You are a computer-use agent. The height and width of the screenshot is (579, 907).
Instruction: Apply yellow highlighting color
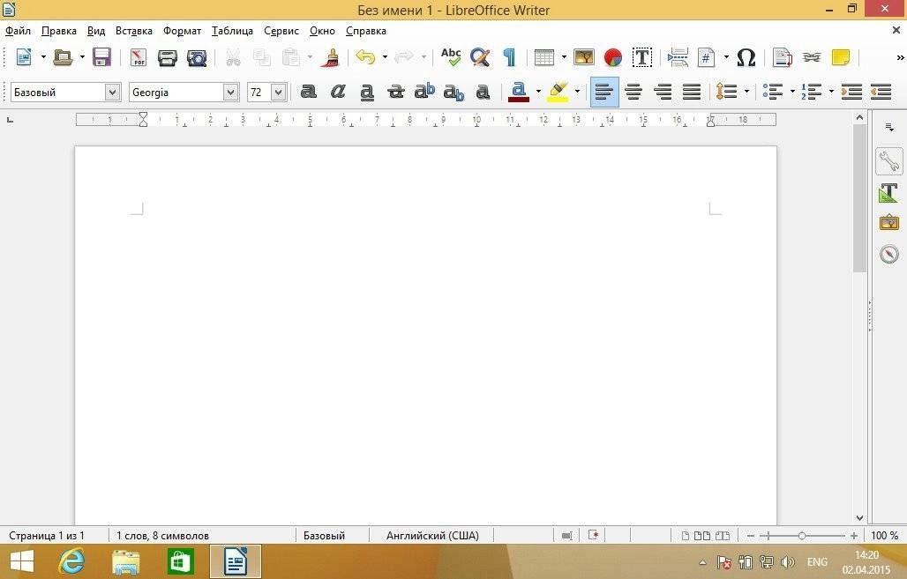558,92
